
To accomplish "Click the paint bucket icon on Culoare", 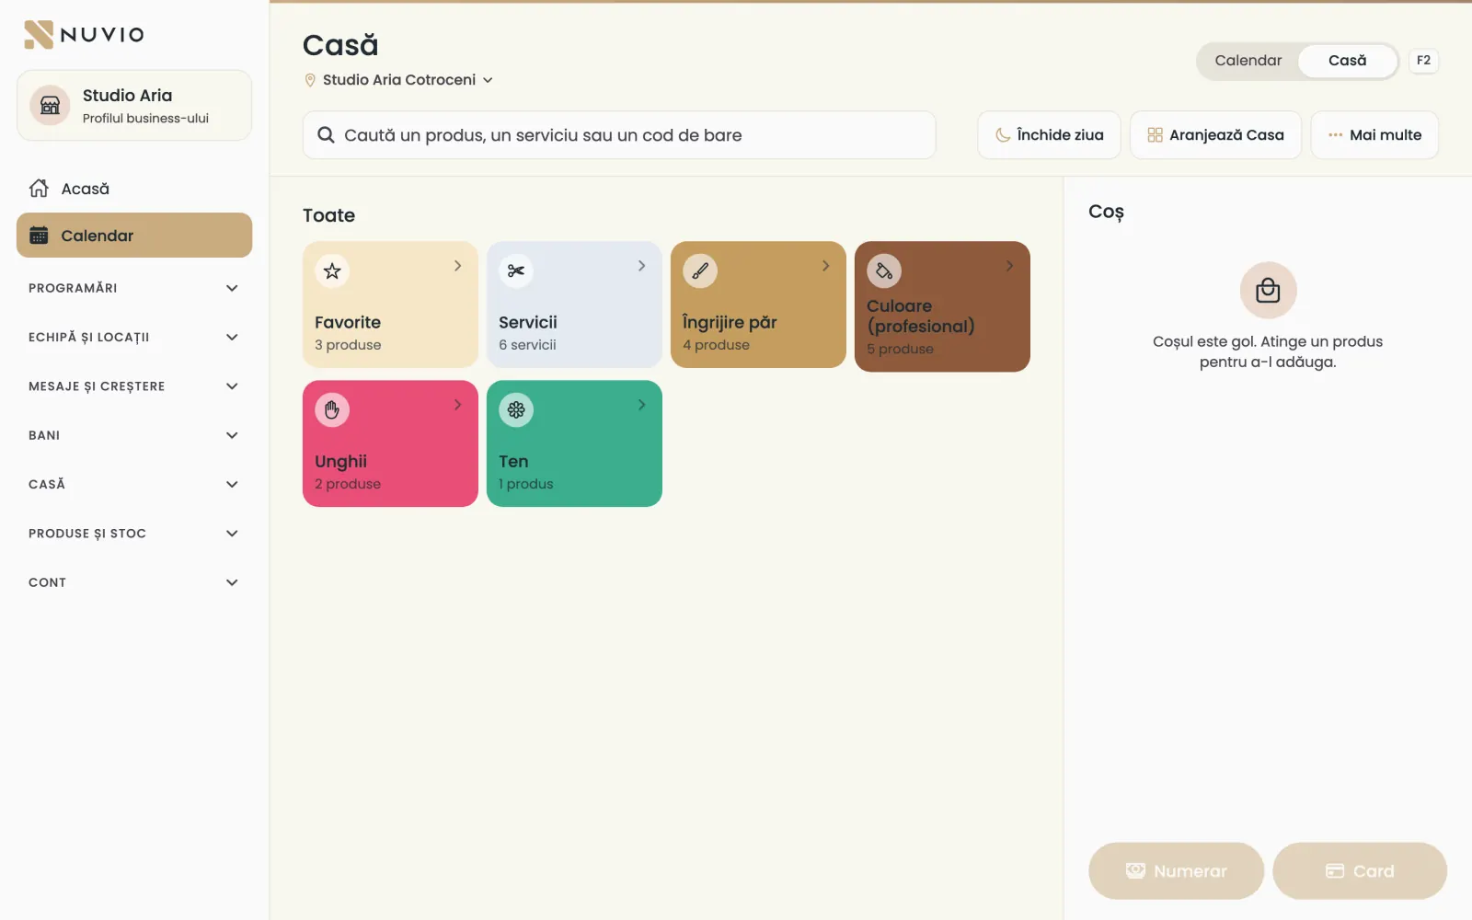I will pos(884,270).
